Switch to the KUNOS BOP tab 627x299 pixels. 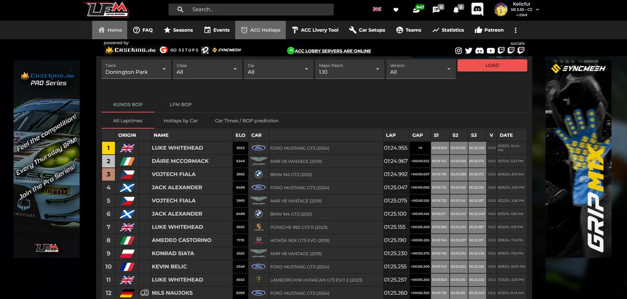coord(128,104)
